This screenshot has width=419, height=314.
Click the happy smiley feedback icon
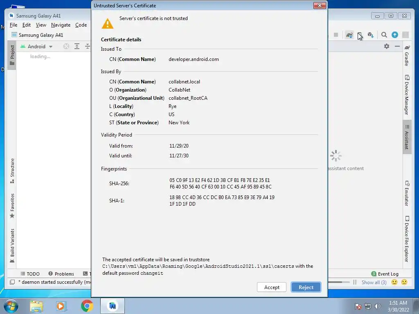click(x=394, y=282)
